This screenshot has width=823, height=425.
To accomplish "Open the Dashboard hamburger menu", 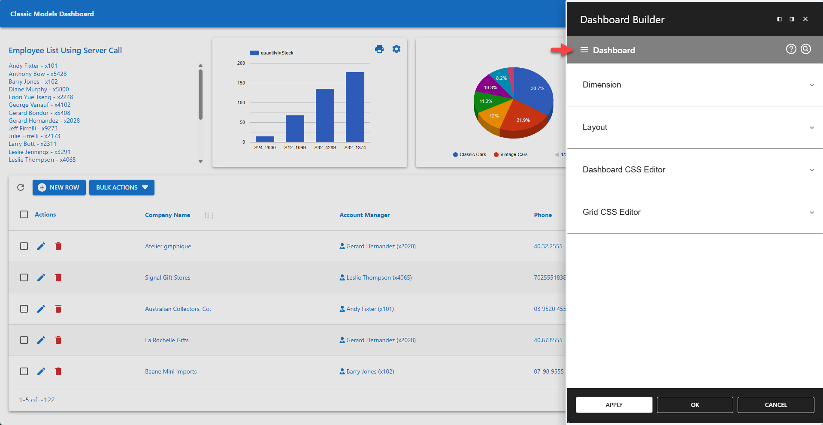I will point(584,50).
